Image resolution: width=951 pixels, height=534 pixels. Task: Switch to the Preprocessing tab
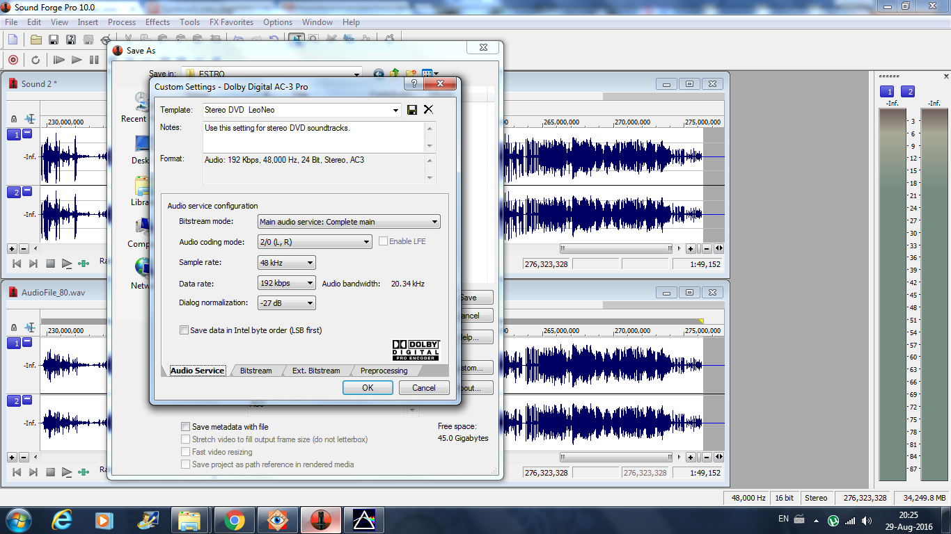click(384, 371)
